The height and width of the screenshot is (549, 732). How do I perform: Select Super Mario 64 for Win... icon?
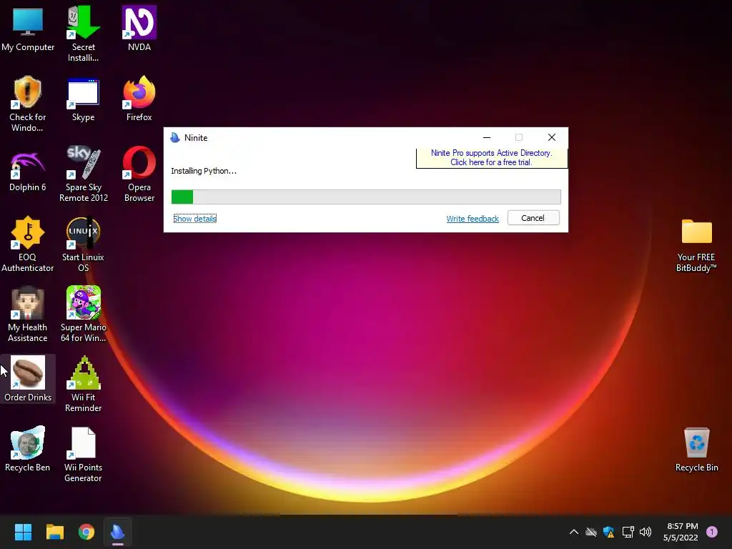[83, 314]
